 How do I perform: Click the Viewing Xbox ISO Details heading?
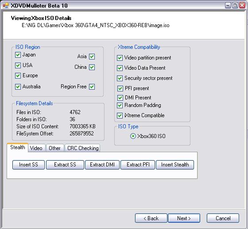point(41,18)
